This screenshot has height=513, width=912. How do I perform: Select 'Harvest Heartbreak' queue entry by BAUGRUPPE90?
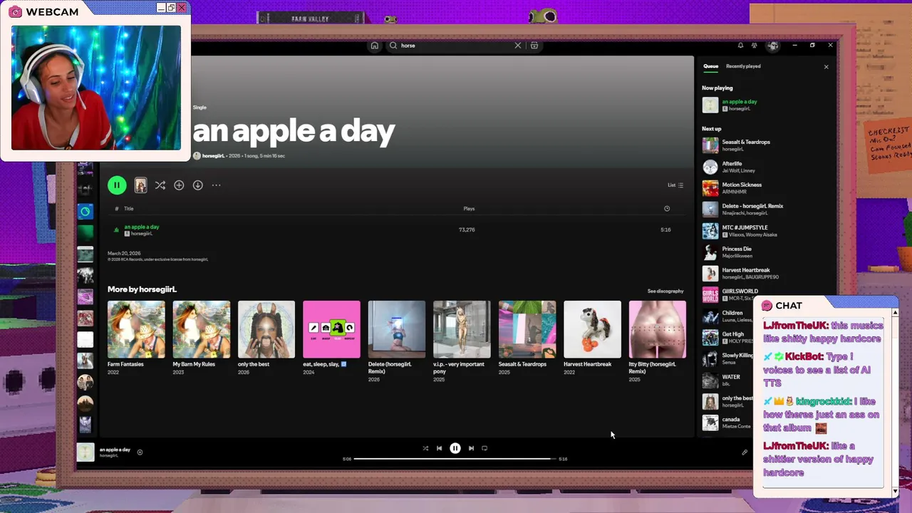(x=766, y=274)
